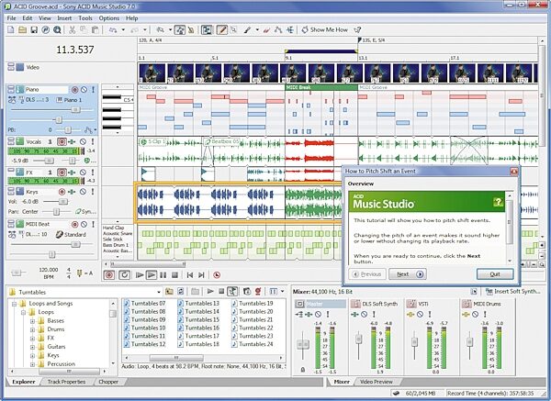Click the tempo slider beside 120.000 BPM
551x401 pixels.
17,273
